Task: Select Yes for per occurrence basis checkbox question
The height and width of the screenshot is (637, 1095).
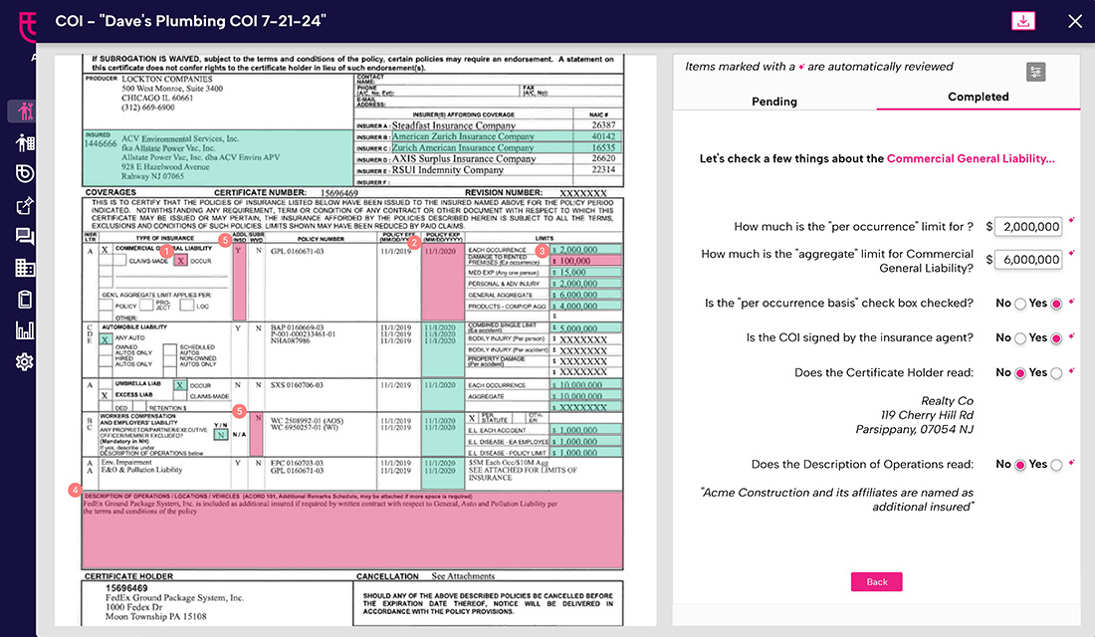Action: (1057, 304)
